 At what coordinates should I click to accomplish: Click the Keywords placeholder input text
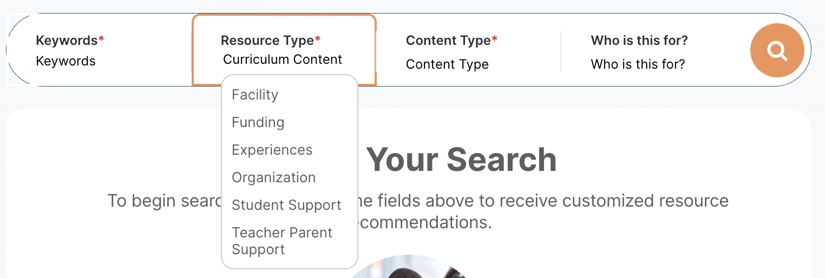(66, 61)
